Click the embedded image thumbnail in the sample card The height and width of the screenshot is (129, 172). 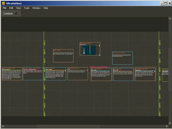point(89,50)
